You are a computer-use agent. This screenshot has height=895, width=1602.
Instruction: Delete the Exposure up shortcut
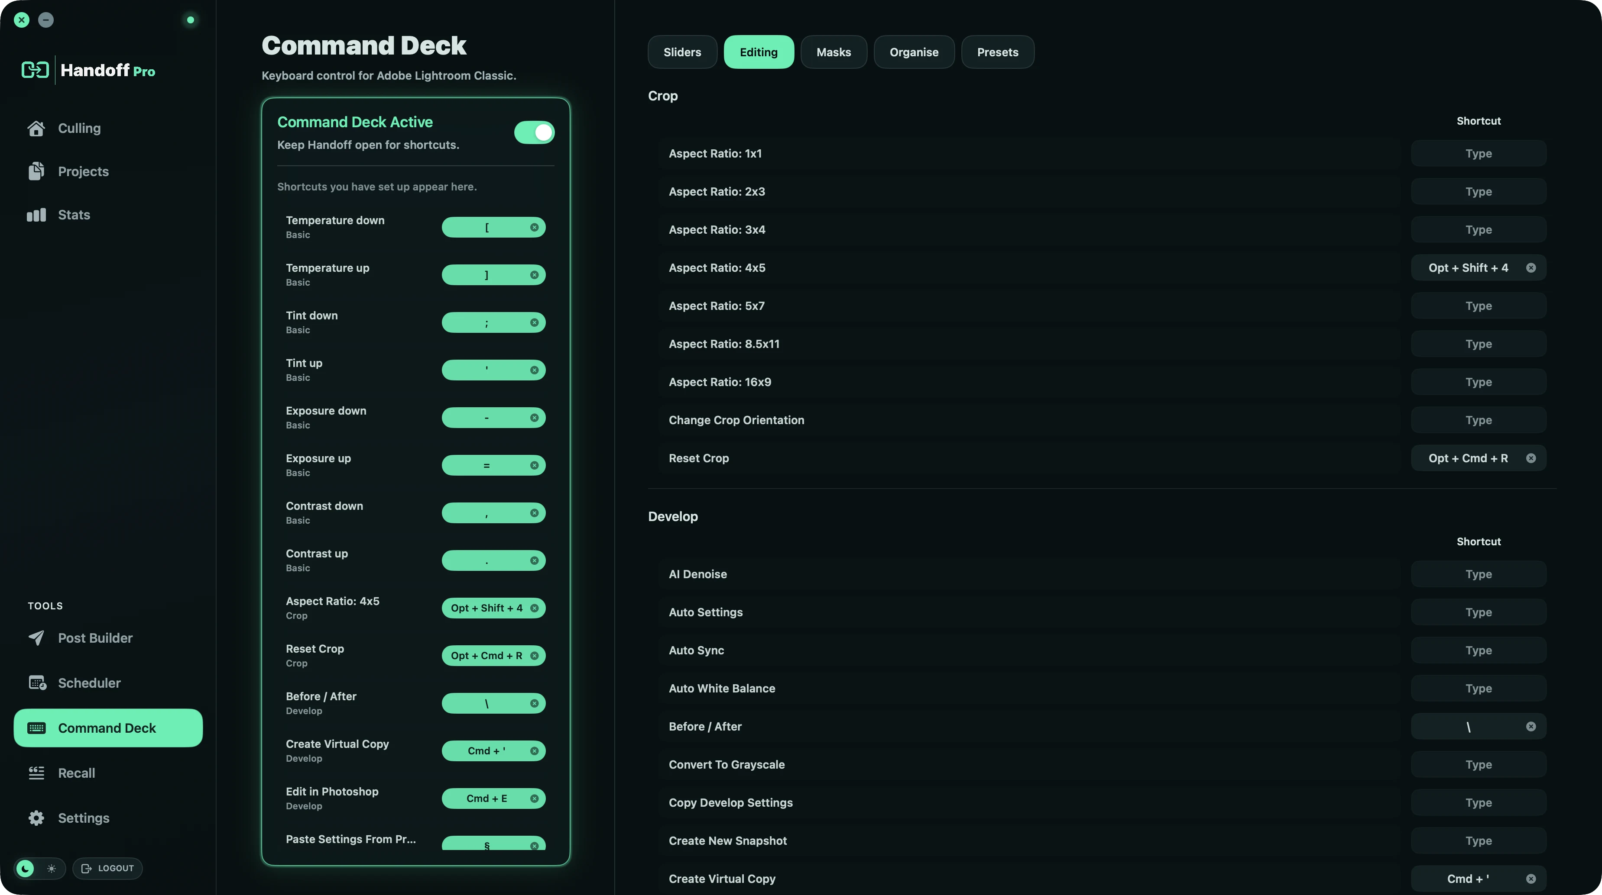534,465
